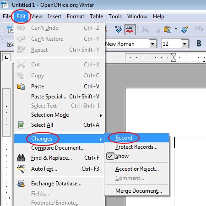
Task: Click the Select All document icon
Action: [21, 125]
